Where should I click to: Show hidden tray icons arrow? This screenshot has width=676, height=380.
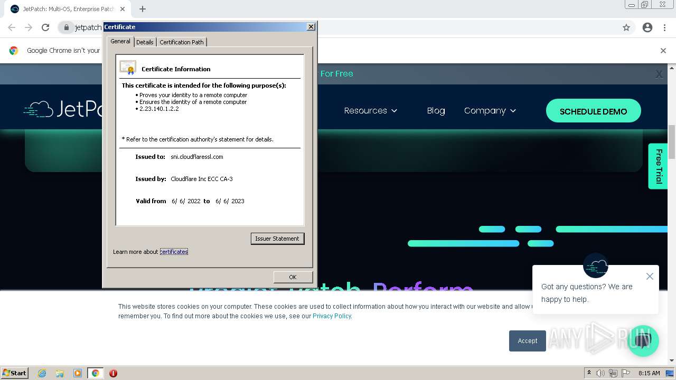point(589,373)
